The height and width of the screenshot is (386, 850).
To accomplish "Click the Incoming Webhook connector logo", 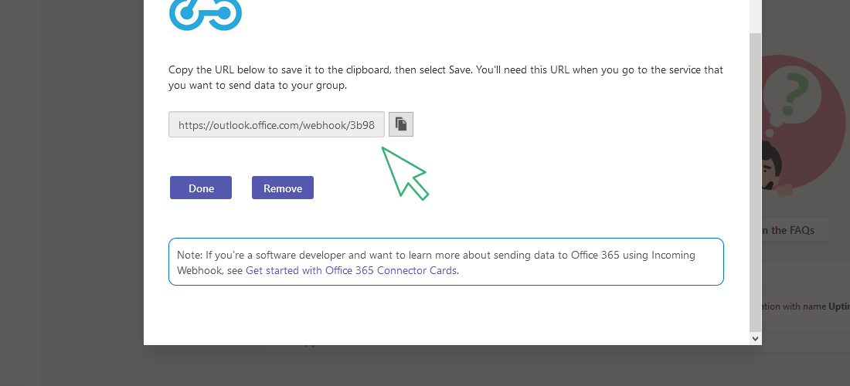I will (x=206, y=15).
